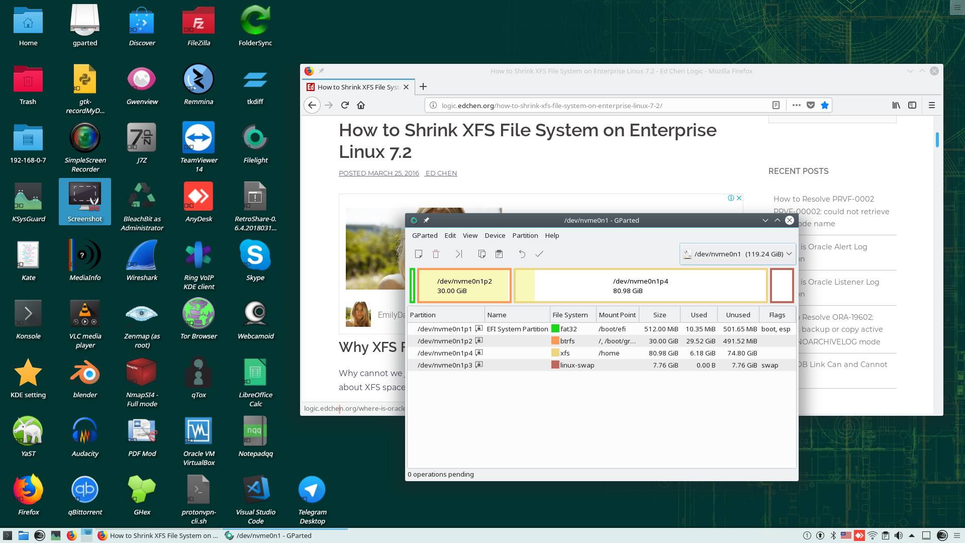
Task: Click the Paste partition toolbar icon
Action: (499, 254)
